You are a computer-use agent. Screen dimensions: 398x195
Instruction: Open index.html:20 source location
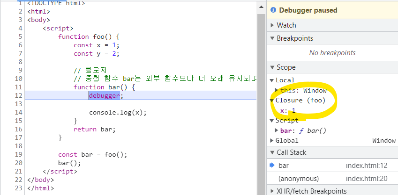pos(367,179)
